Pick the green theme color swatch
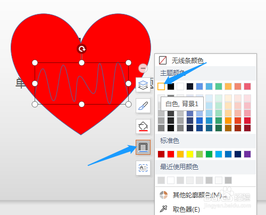 point(219,86)
